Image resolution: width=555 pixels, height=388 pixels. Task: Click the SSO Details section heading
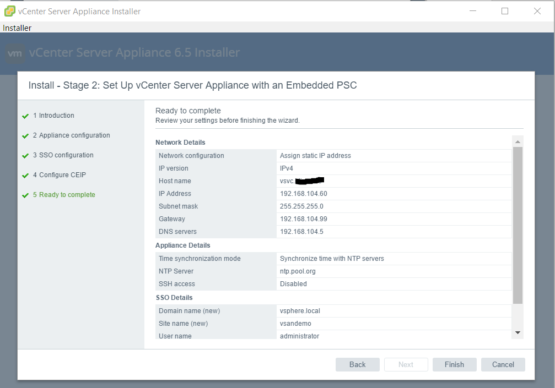point(174,298)
